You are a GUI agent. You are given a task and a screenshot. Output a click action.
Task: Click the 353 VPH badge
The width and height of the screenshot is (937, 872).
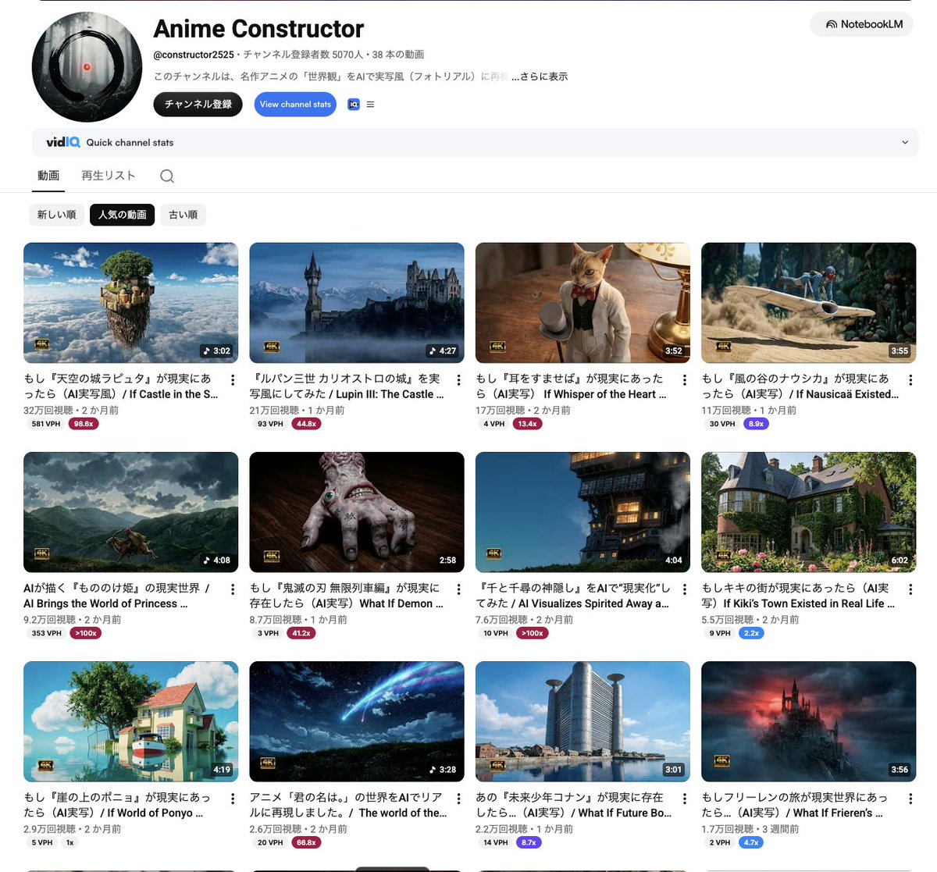pyautogui.click(x=46, y=633)
